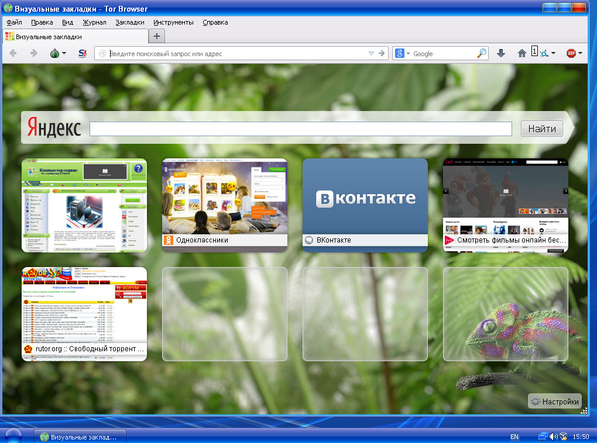Screen dimensions: 597x443
Task: Open the Компьютер-сервис bookmark thumbnail
Action: [84, 205]
